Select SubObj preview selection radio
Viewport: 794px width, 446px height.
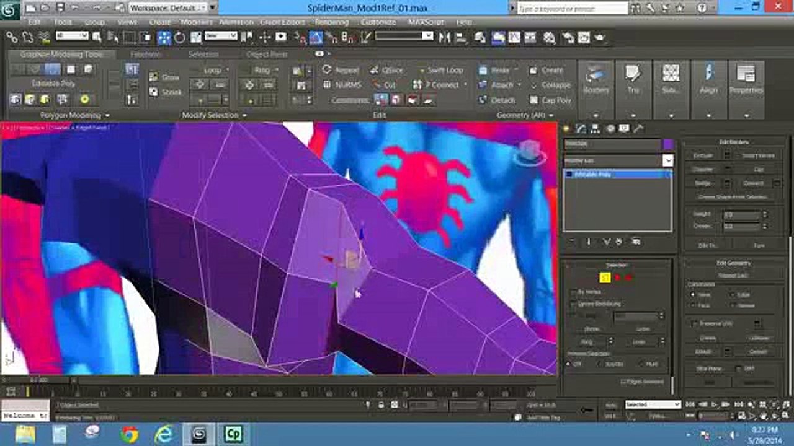click(601, 364)
